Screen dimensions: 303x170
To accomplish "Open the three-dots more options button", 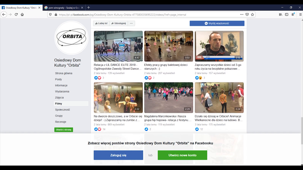I will click(132, 24).
